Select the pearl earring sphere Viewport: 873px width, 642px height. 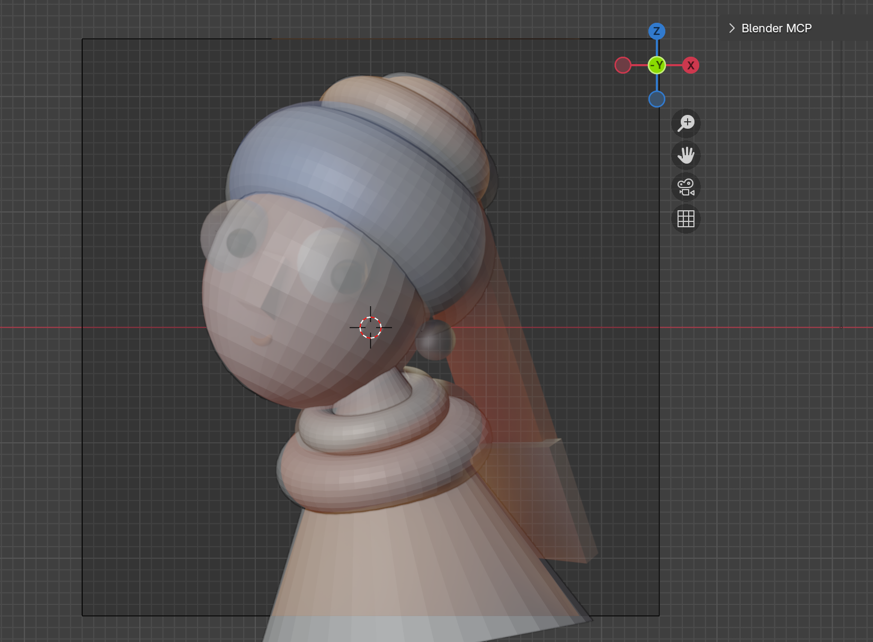point(435,340)
